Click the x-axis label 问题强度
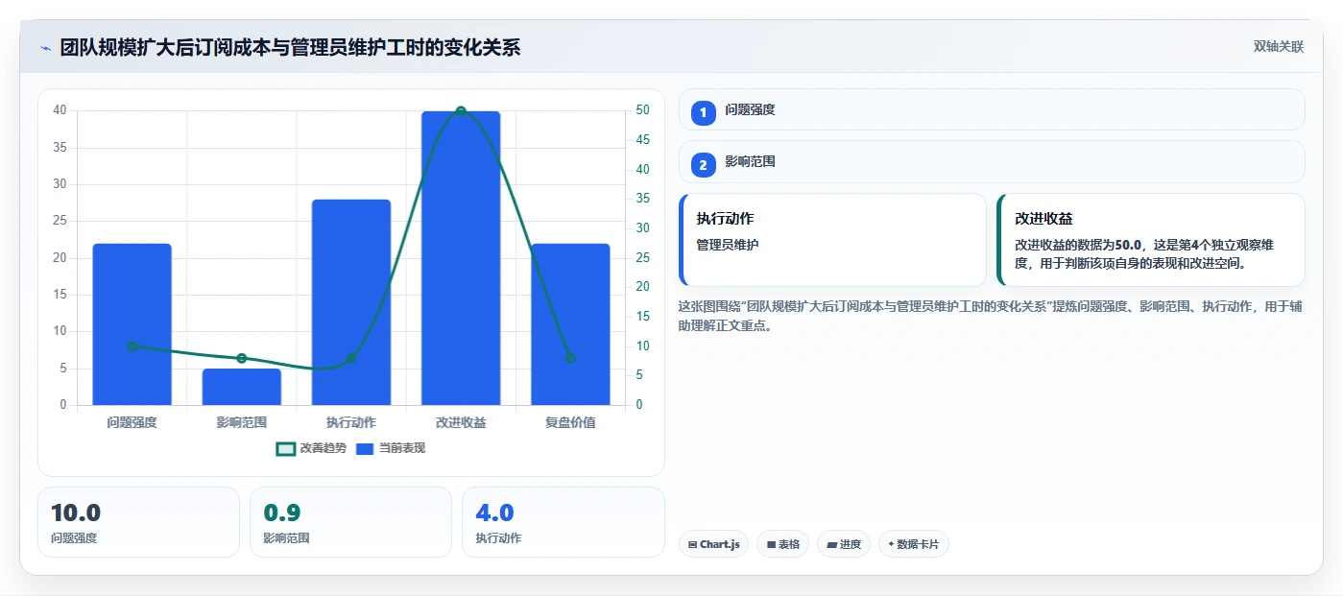The width and height of the screenshot is (1343, 596). pos(132,422)
